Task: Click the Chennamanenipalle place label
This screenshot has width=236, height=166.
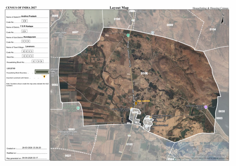Action: (x=67, y=132)
